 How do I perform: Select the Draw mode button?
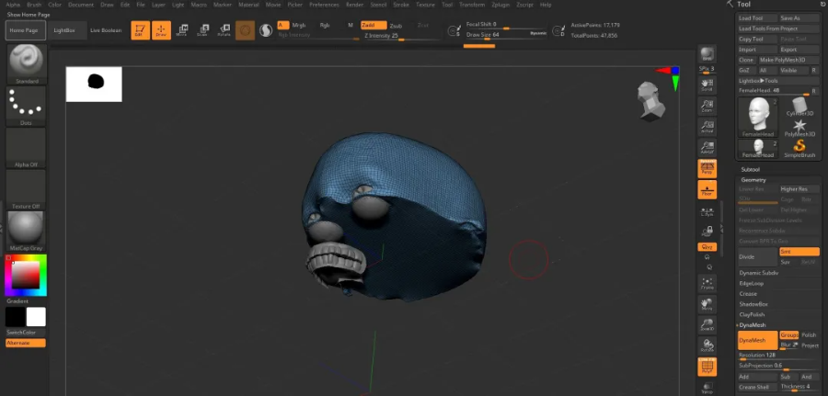tap(161, 30)
